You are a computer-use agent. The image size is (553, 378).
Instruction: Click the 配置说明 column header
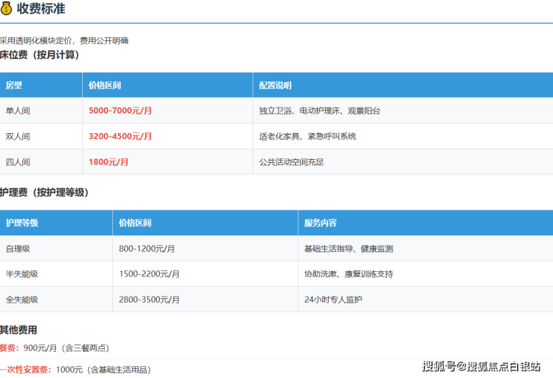coord(275,85)
